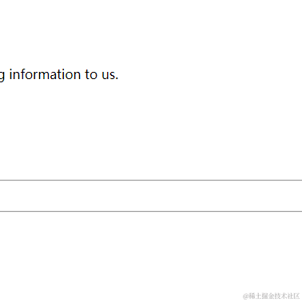Screen dimensions: 302x302
Task: Click the "社区" characters ending the watermark
Action: 294,296
